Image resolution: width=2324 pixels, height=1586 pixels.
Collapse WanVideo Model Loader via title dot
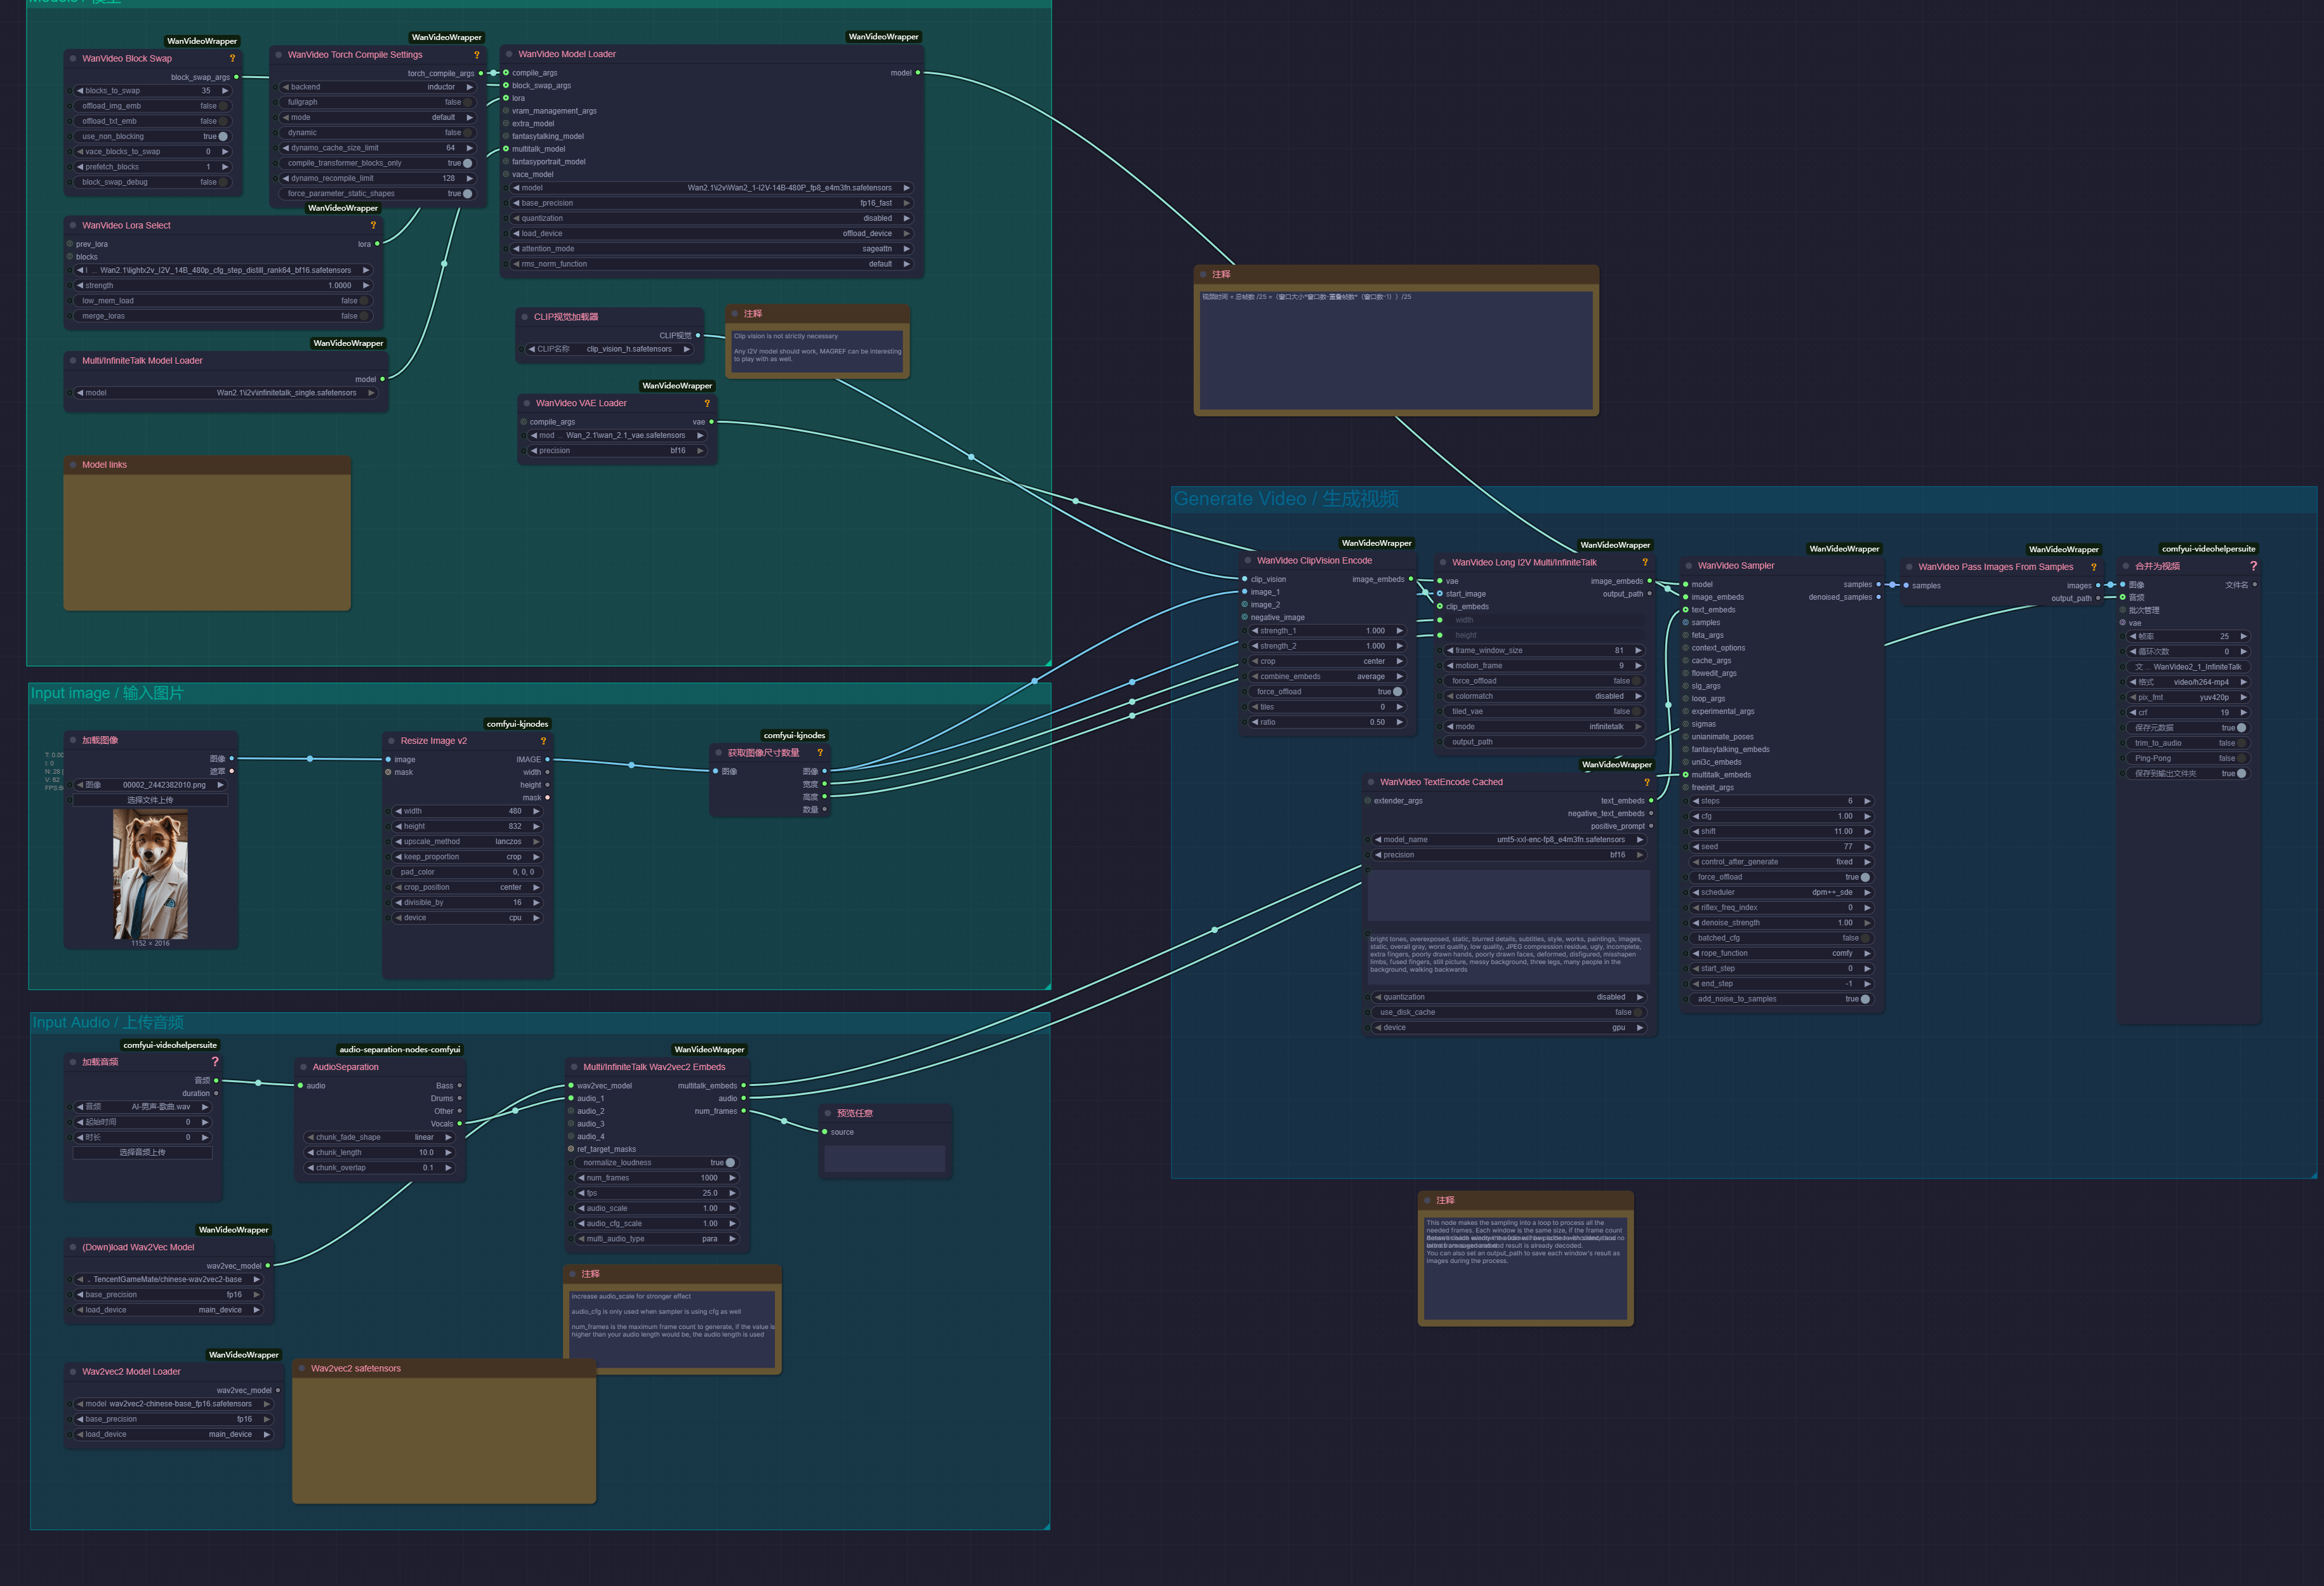[x=509, y=54]
